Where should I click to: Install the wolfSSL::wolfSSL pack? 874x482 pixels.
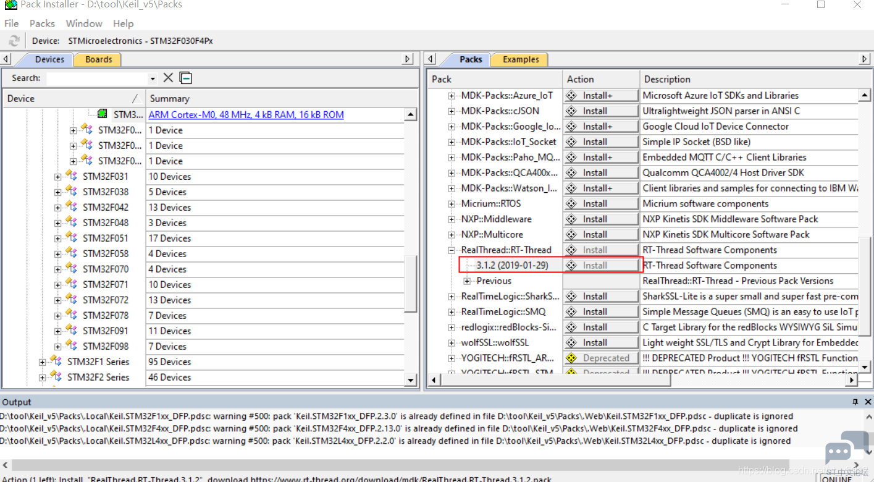click(601, 343)
